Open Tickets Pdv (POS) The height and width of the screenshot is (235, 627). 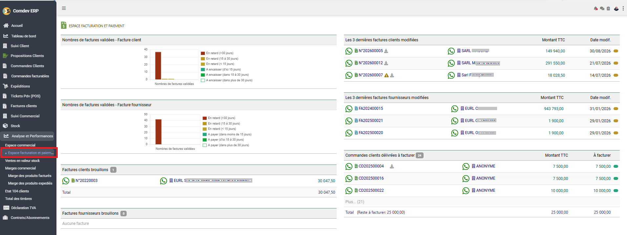pyautogui.click(x=25, y=96)
